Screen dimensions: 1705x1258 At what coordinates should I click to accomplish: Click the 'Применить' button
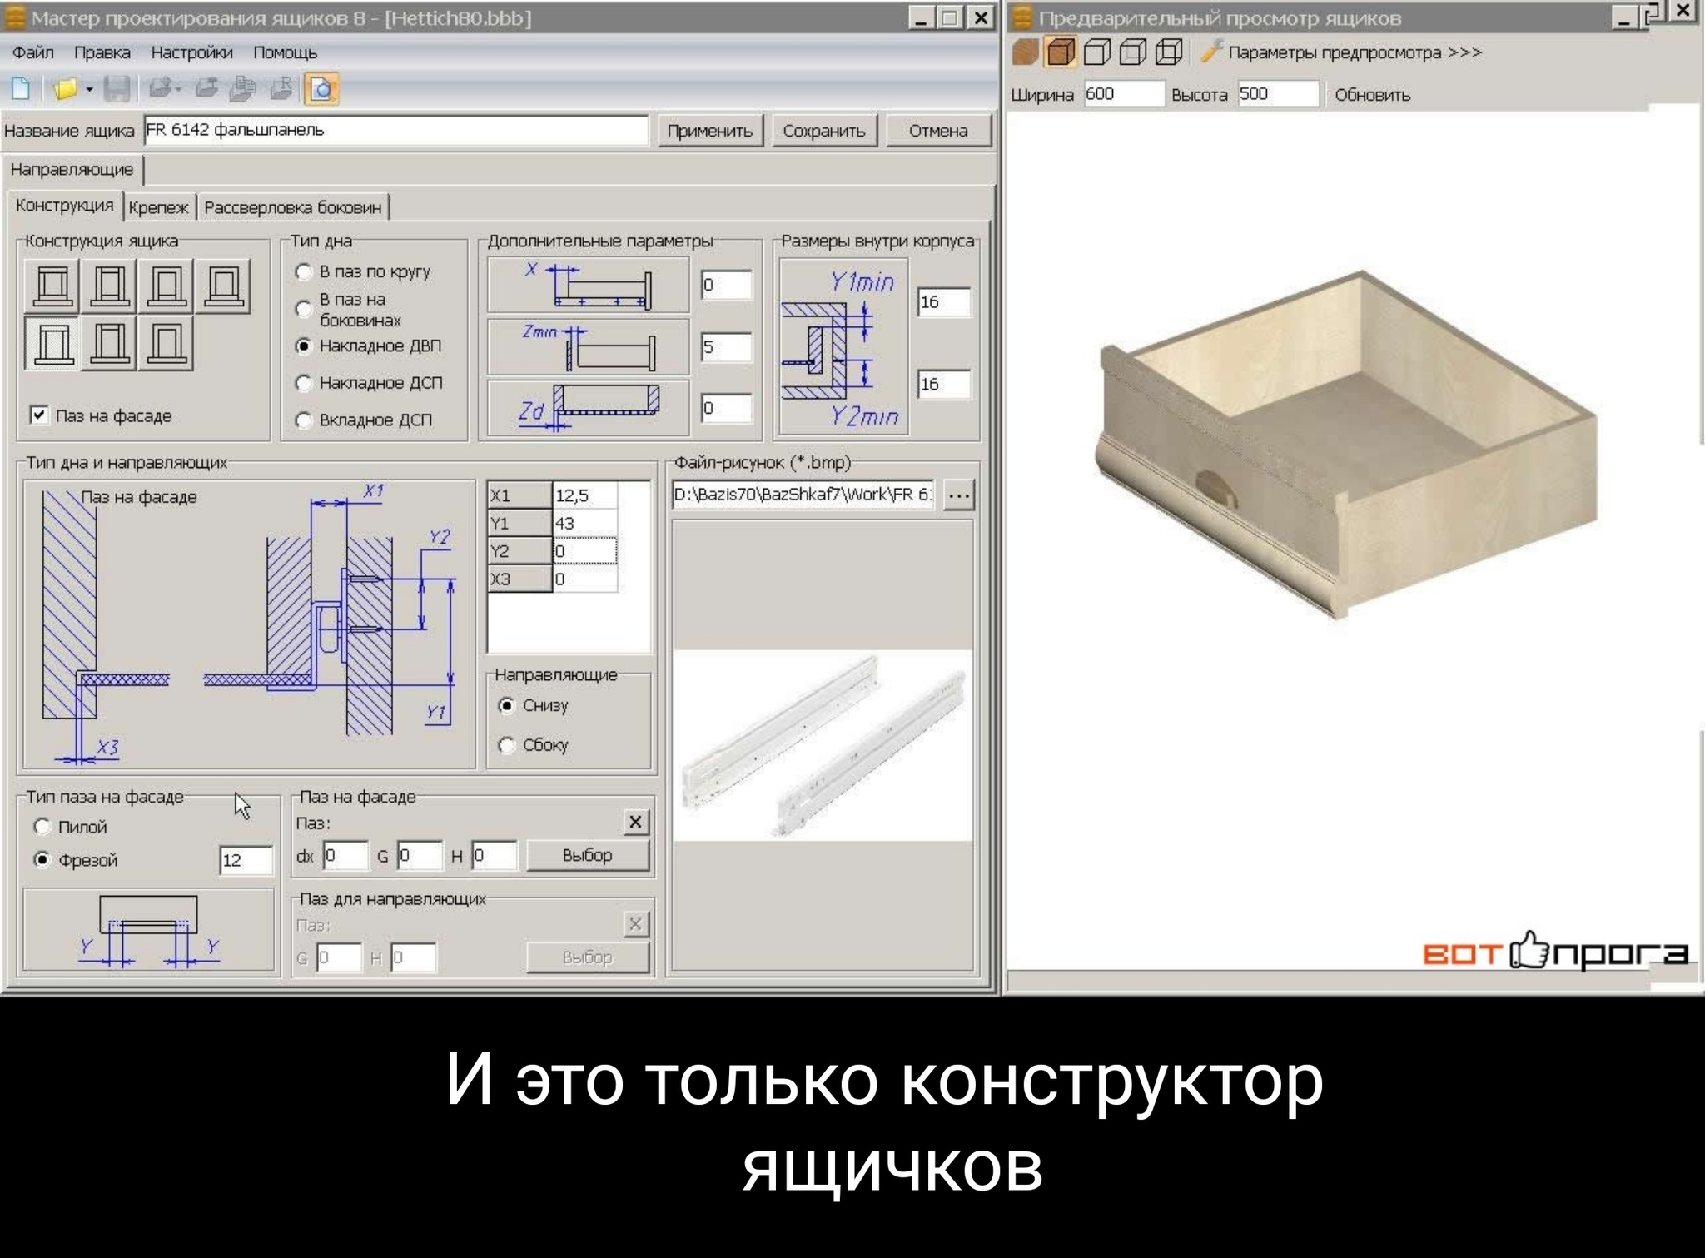[710, 131]
